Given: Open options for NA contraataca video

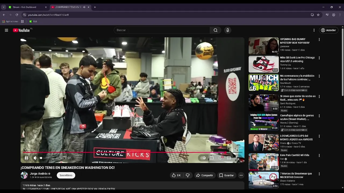Looking at the screenshot, I should coord(319,76).
